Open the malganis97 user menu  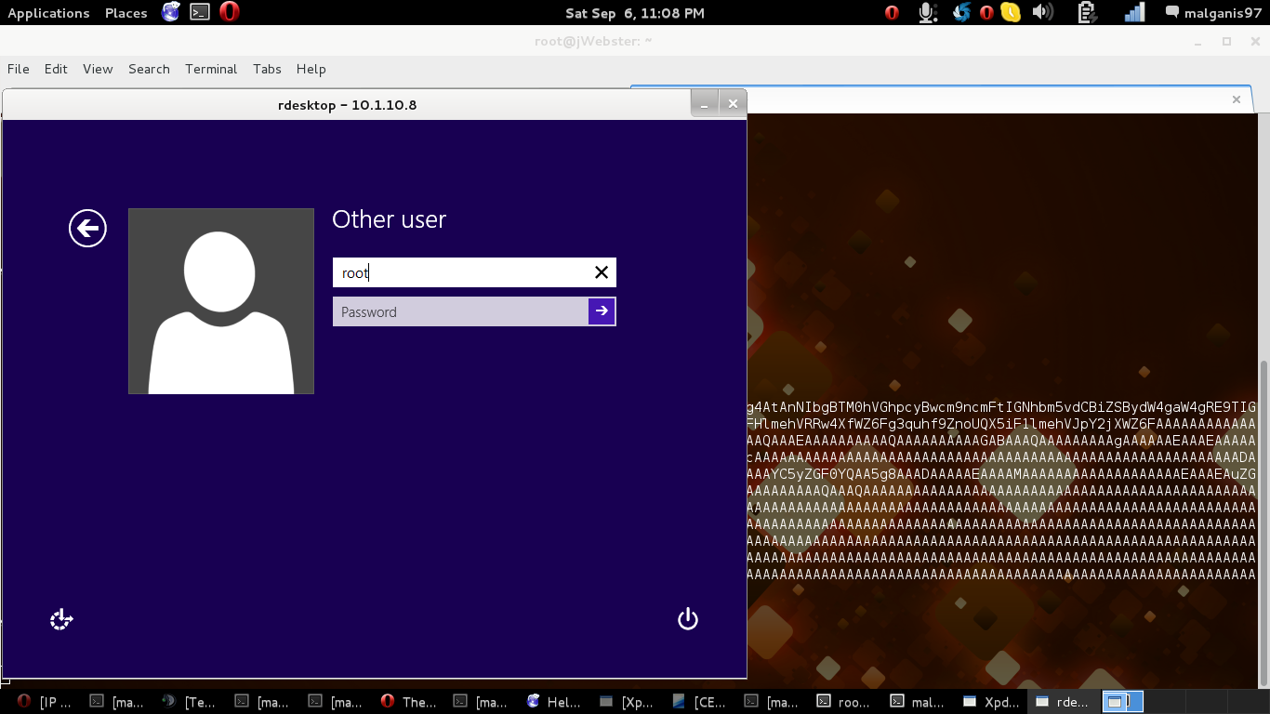1214,13
